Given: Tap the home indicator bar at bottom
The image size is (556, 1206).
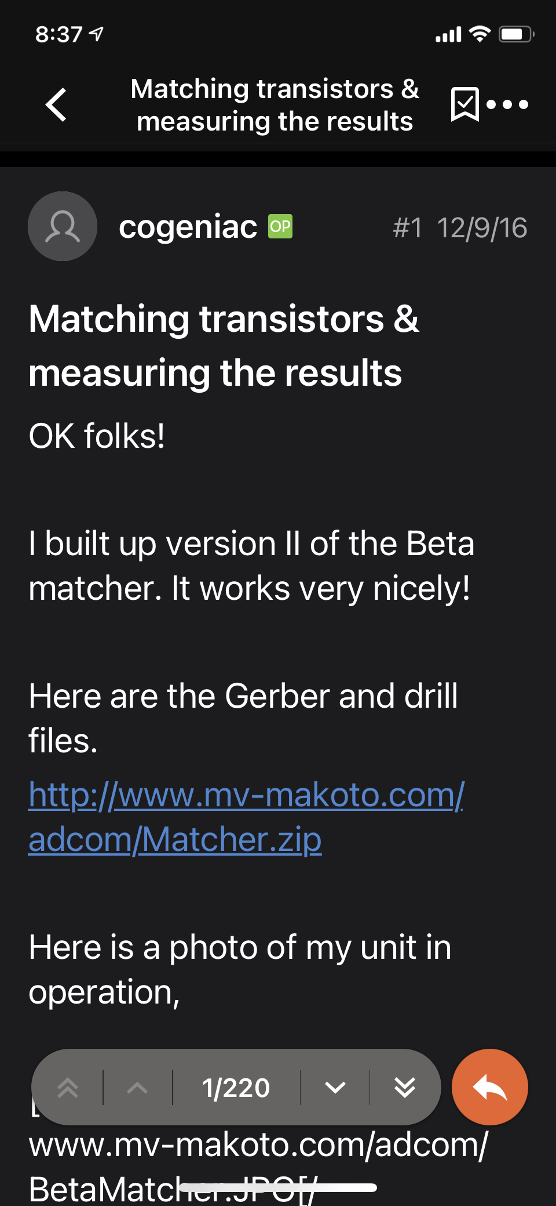Looking at the screenshot, I should [x=278, y=1188].
